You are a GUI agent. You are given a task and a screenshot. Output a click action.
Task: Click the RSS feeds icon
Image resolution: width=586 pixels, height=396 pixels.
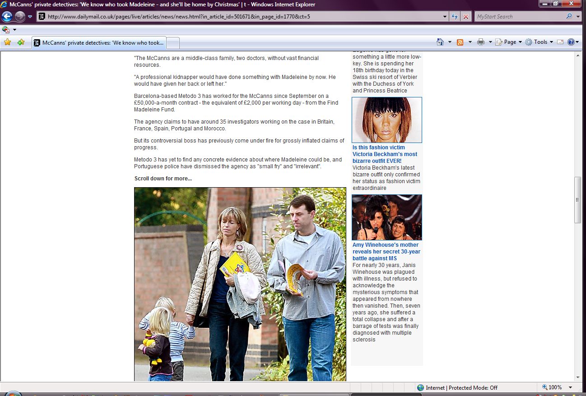460,42
